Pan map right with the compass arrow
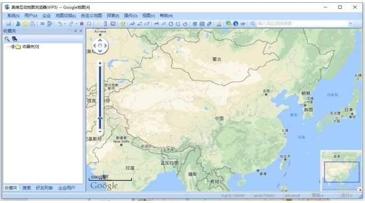The width and height of the screenshot is (365, 203). point(106,46)
